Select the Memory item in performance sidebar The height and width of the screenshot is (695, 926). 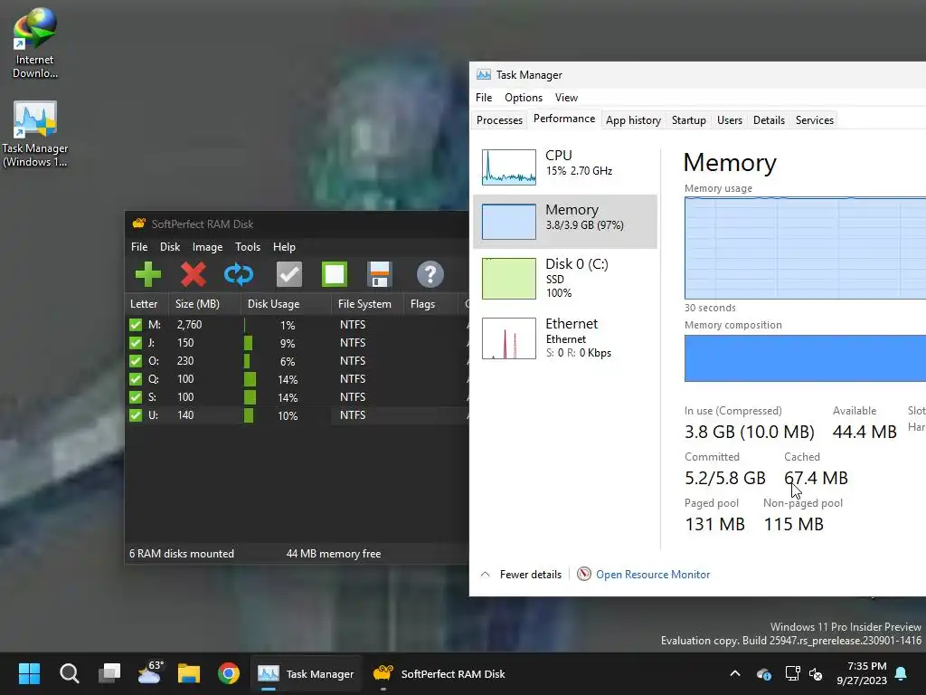565,222
